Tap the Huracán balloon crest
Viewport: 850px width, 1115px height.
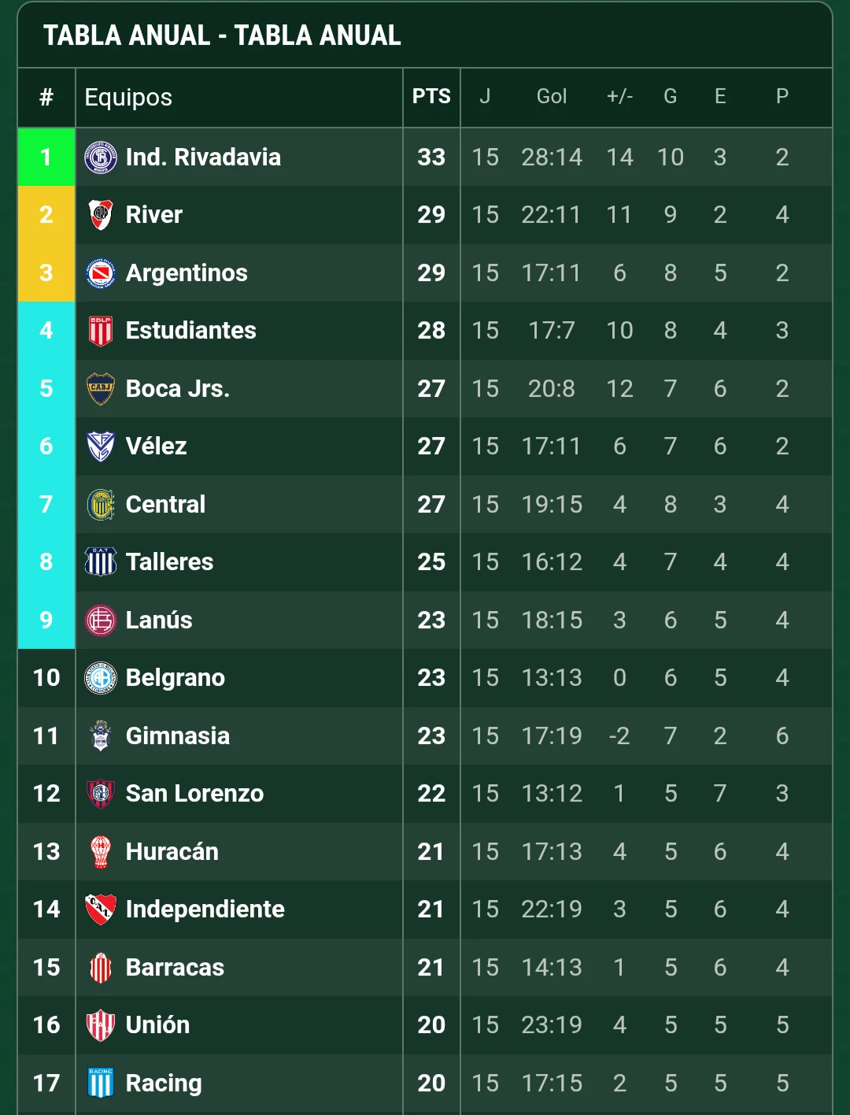pyautogui.click(x=101, y=852)
